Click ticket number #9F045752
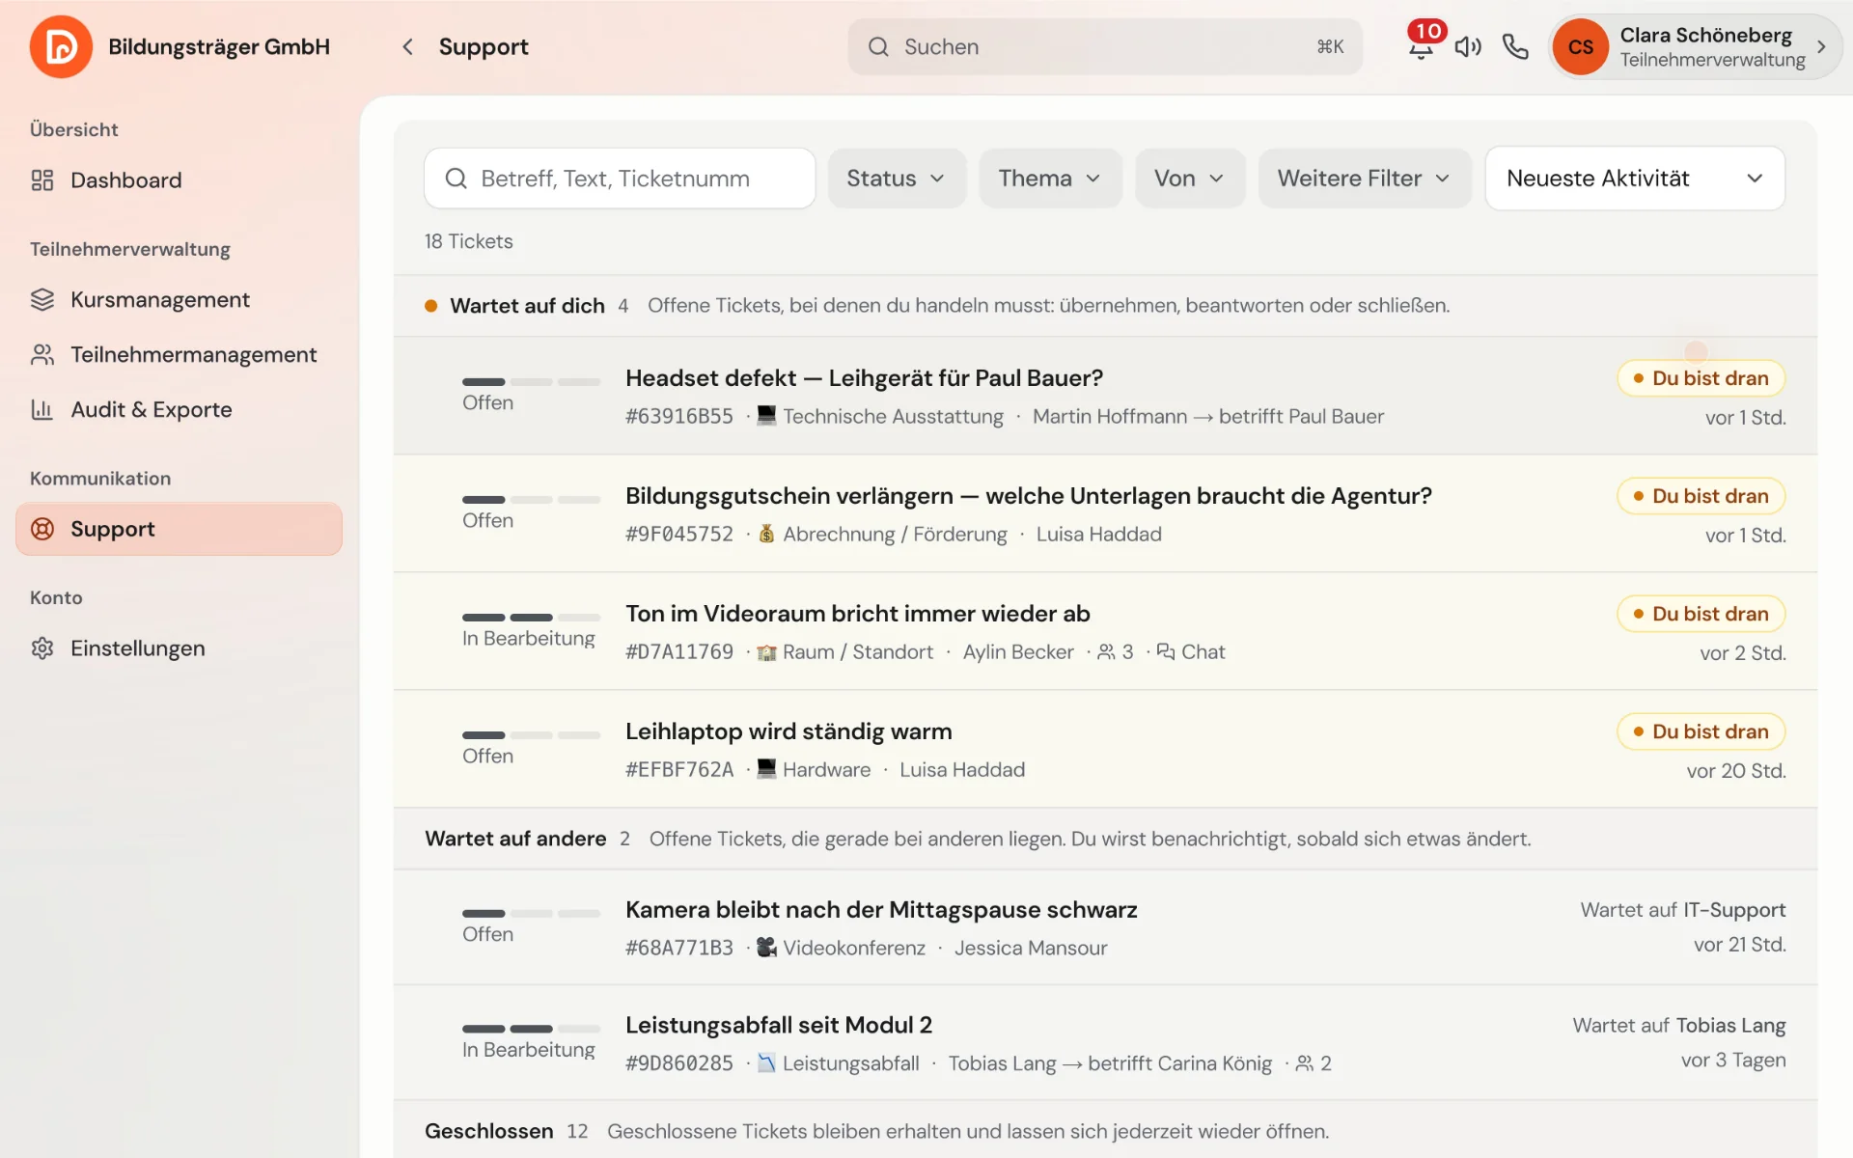Screen dimensions: 1853x1158 click(679, 535)
